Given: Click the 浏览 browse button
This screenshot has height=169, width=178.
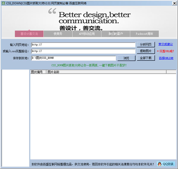Looking at the screenshot, I should (x=126, y=58).
